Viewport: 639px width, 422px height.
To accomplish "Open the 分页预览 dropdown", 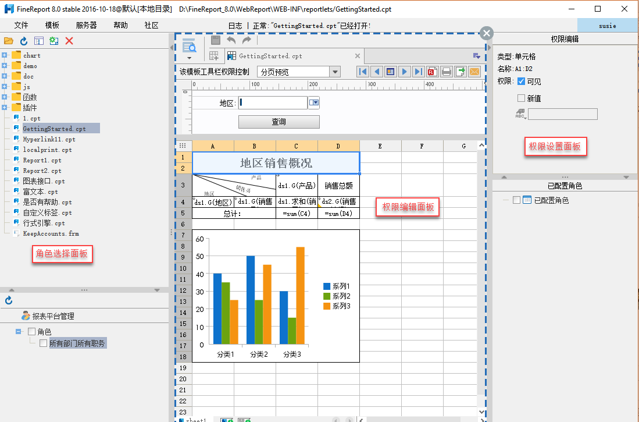I will click(x=334, y=72).
